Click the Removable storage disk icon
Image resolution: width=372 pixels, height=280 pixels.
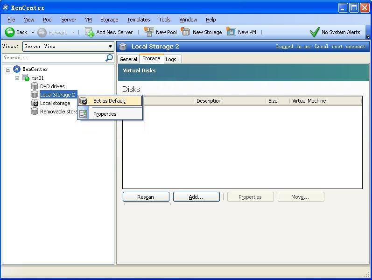pyautogui.click(x=35, y=111)
